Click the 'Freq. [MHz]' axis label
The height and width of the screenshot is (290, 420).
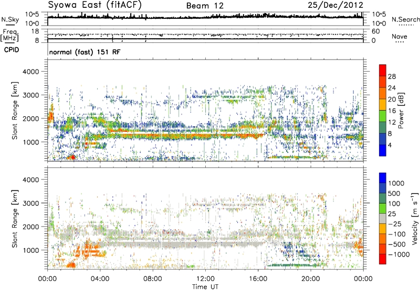click(x=9, y=35)
